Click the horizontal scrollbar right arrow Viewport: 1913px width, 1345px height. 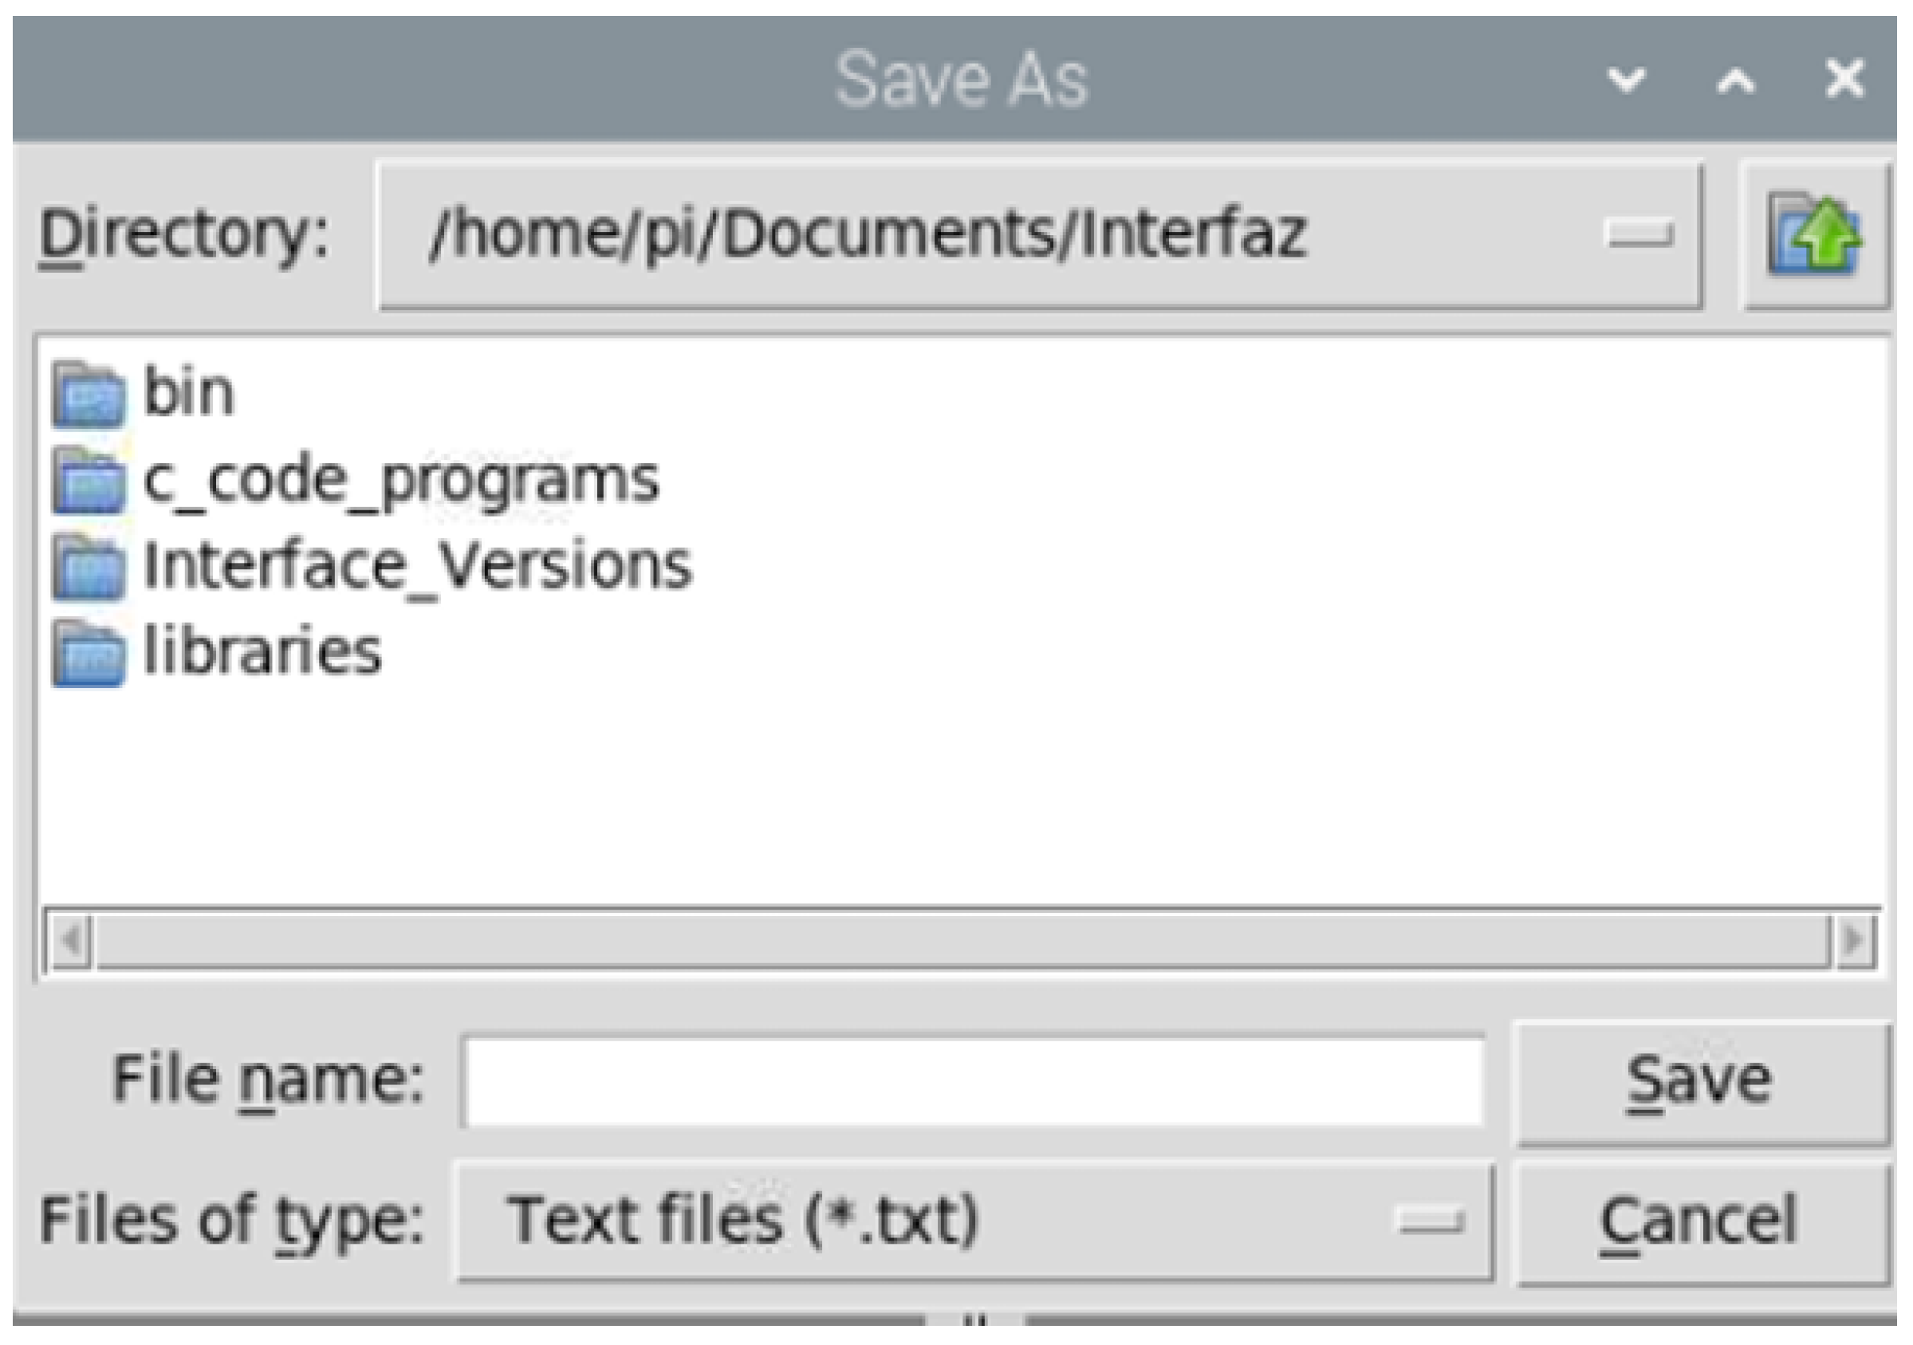[x=1853, y=941]
